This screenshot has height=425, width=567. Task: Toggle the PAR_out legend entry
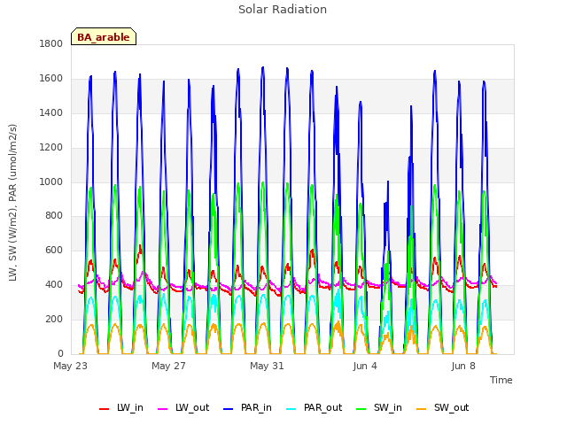tap(315, 407)
